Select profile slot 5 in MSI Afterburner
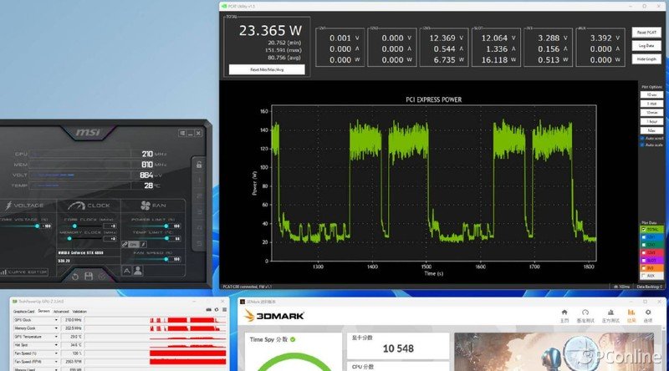This screenshot has height=371, width=669. (199, 243)
